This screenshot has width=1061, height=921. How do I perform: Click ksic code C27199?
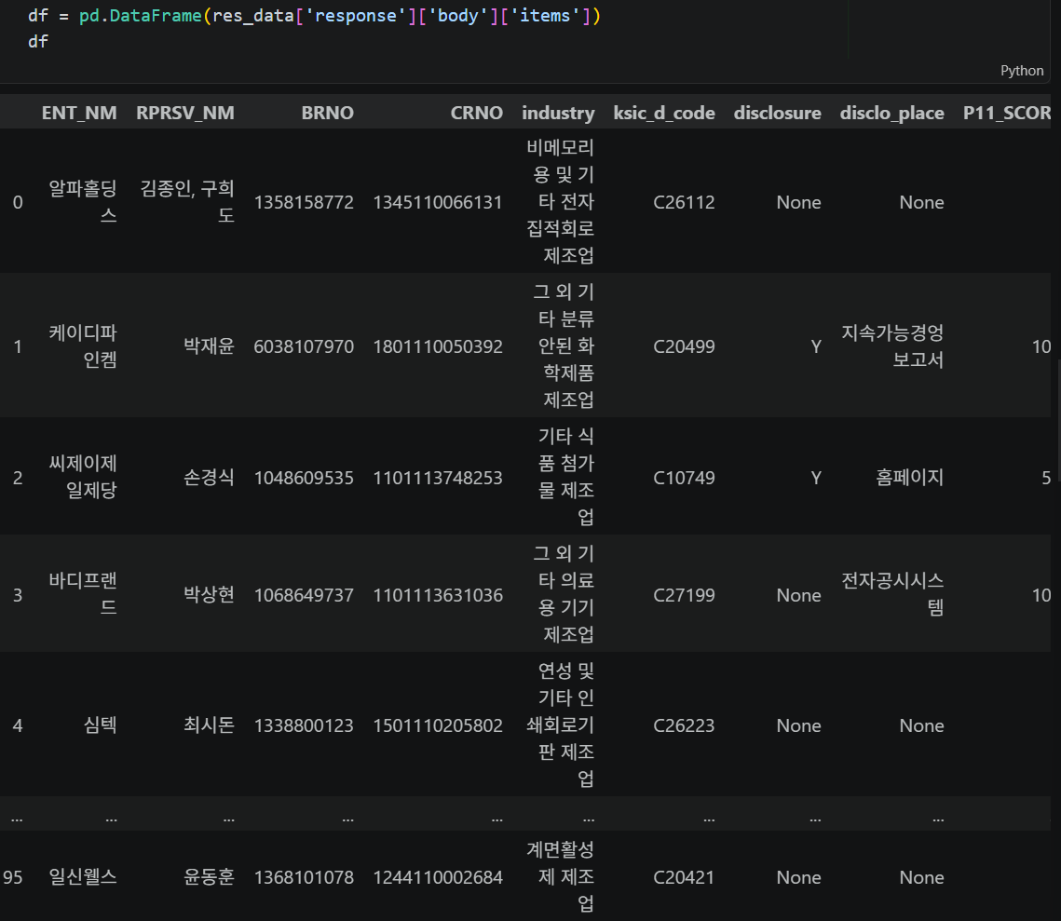pyautogui.click(x=684, y=595)
